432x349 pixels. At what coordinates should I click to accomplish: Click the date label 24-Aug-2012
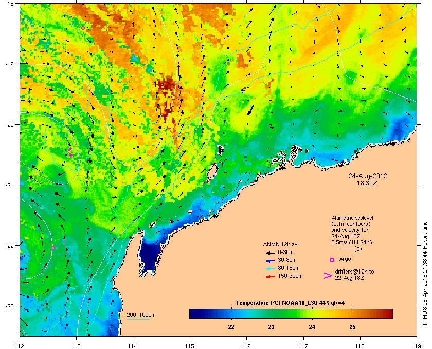click(x=368, y=176)
